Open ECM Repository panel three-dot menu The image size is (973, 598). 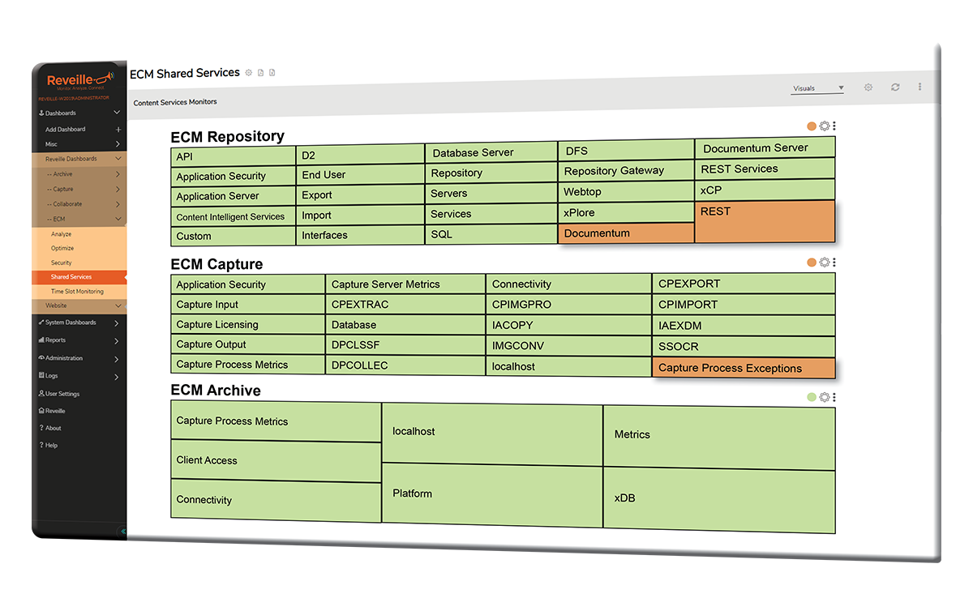834,126
